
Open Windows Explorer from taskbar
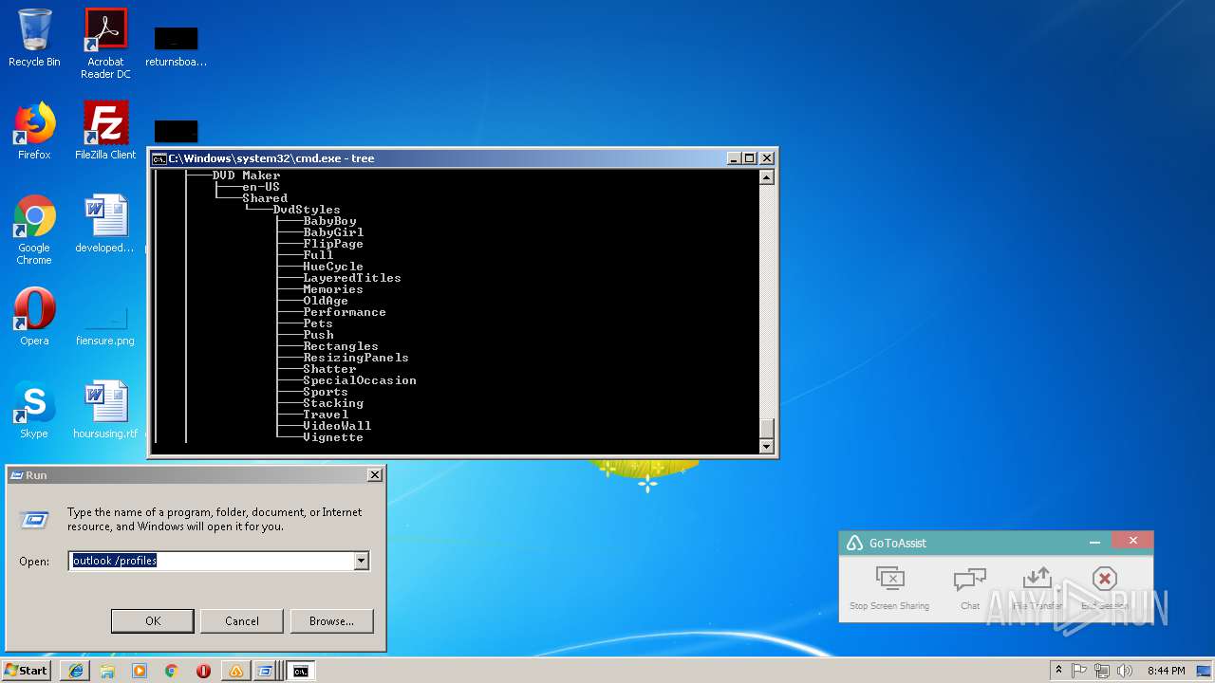pyautogui.click(x=107, y=671)
